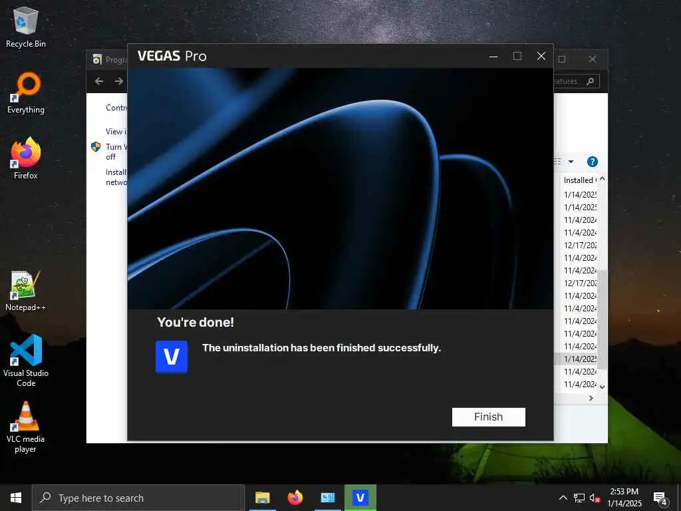Screen dimensions: 681x511
Task: Click the Windows shield icon beside Turn Windows features
Action: click(96, 147)
